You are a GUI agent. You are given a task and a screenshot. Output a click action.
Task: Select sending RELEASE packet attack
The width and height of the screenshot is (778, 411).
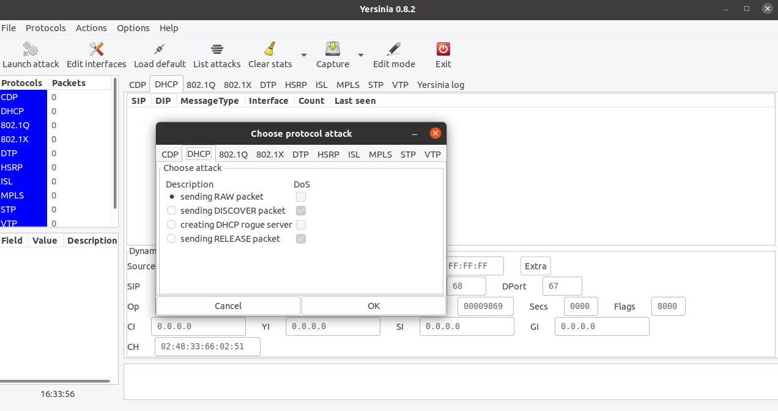tap(172, 239)
